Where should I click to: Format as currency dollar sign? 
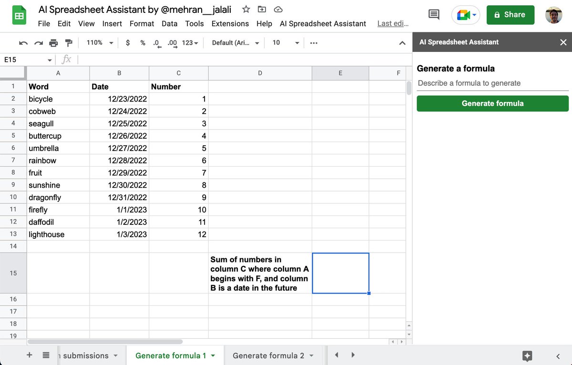point(128,43)
